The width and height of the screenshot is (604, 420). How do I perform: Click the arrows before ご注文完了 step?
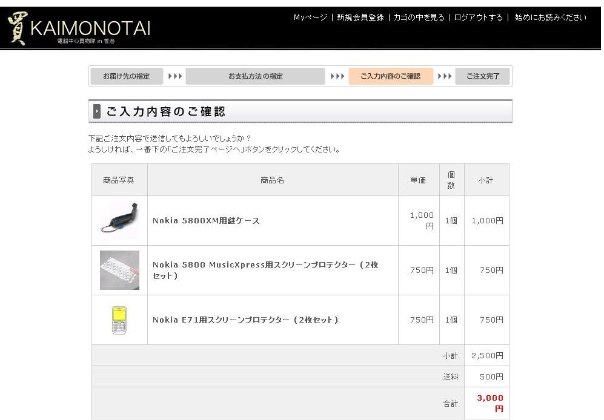445,76
